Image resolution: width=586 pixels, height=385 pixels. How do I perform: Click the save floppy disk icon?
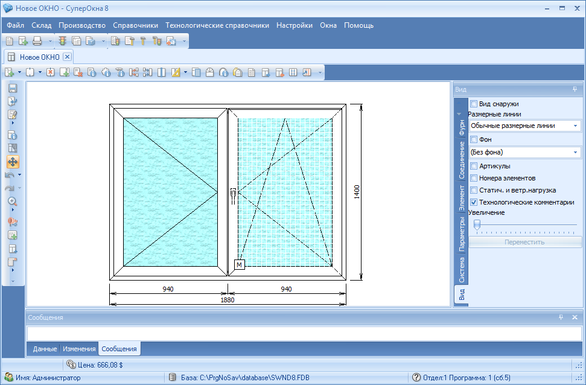pos(13,88)
